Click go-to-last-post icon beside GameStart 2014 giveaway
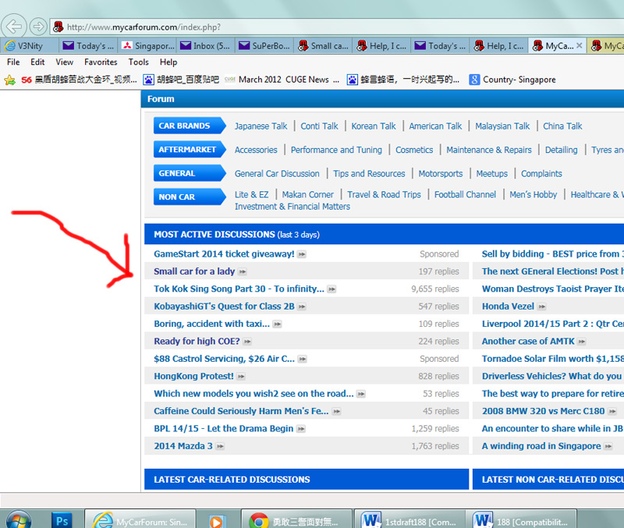 pyautogui.click(x=302, y=254)
